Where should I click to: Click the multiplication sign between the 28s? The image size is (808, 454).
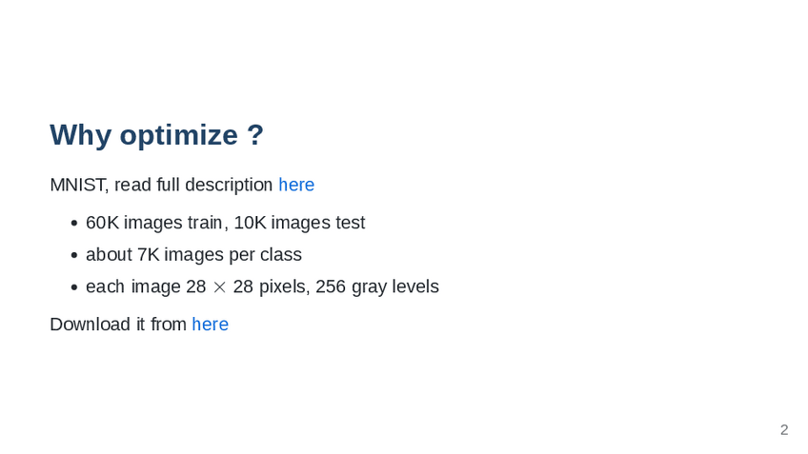click(x=219, y=287)
